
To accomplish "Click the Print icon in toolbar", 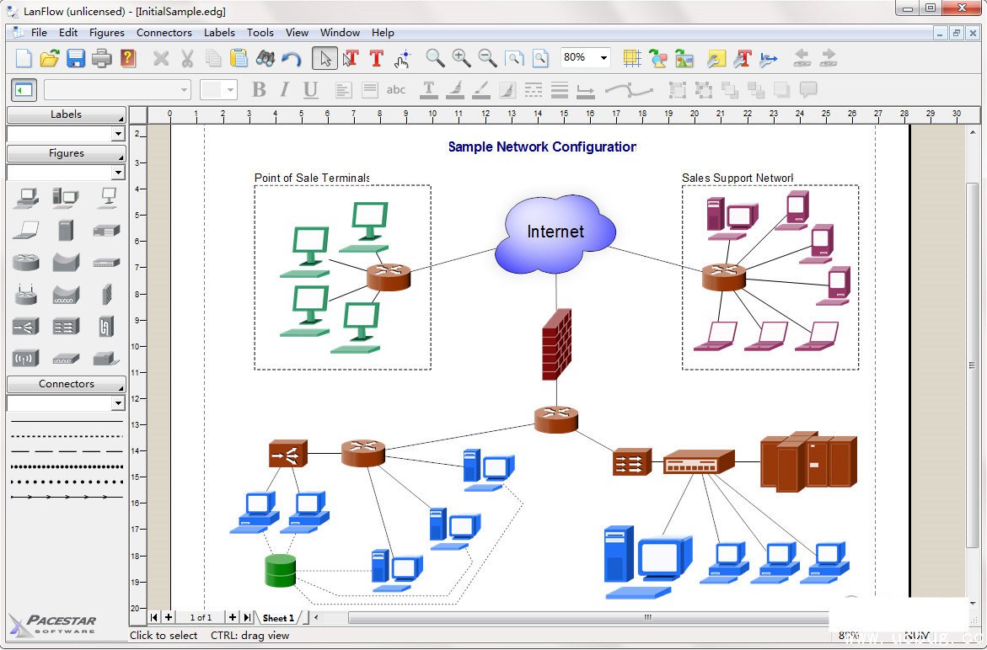I will pos(102,58).
